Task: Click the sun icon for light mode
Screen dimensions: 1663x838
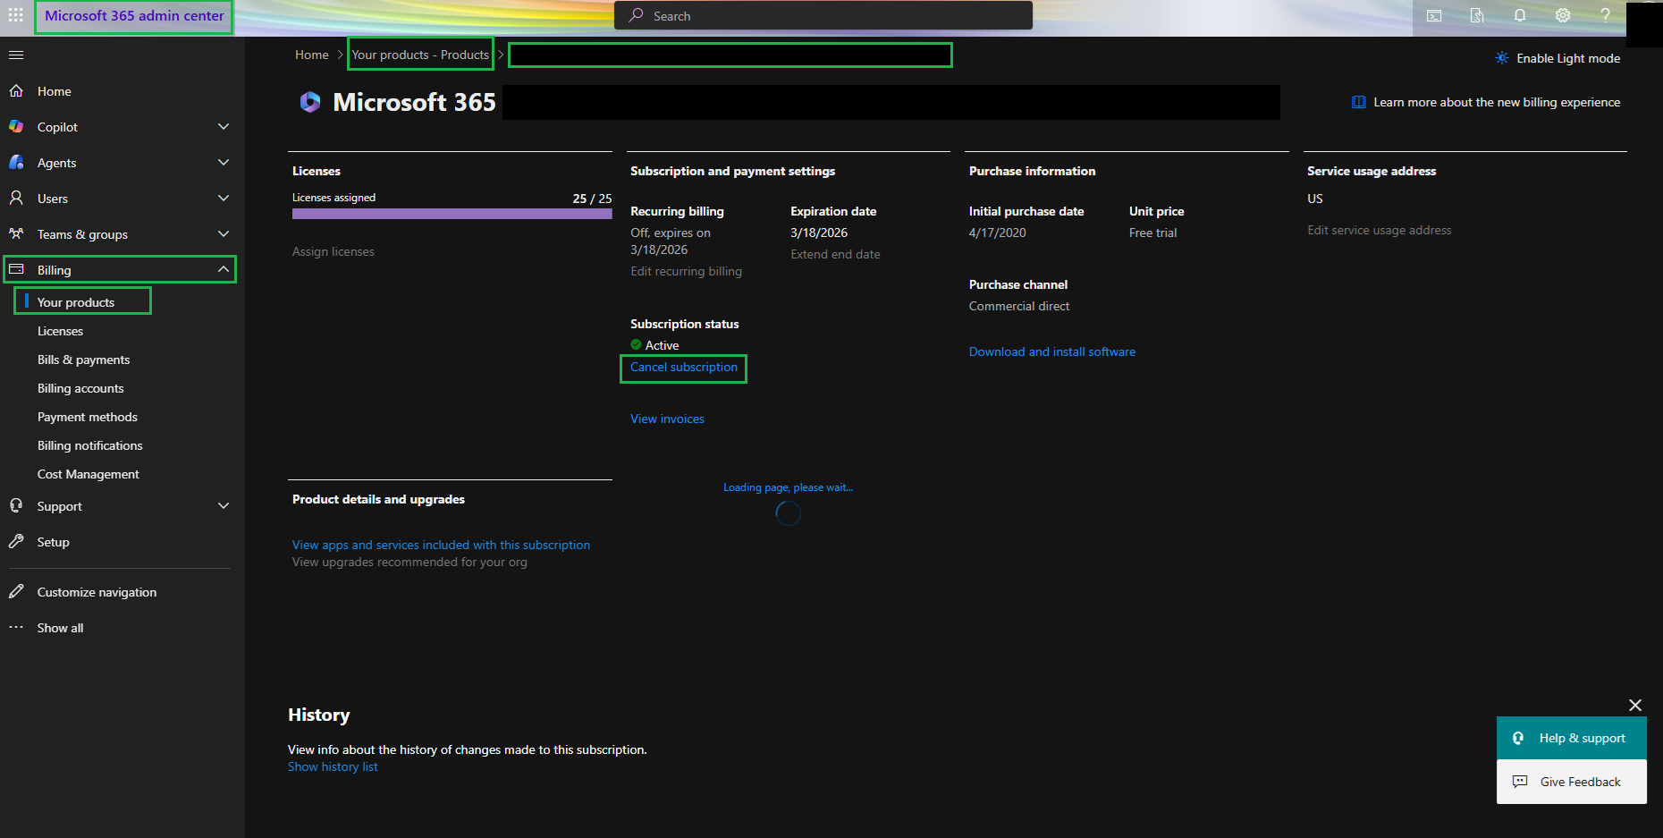Action: pyautogui.click(x=1502, y=58)
